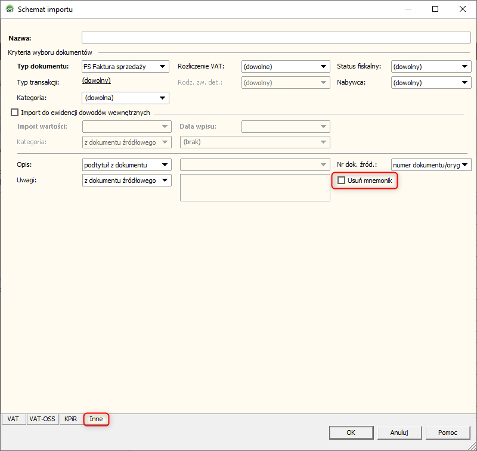Click the (brak) category combo box
This screenshot has width=477, height=451.
point(255,142)
